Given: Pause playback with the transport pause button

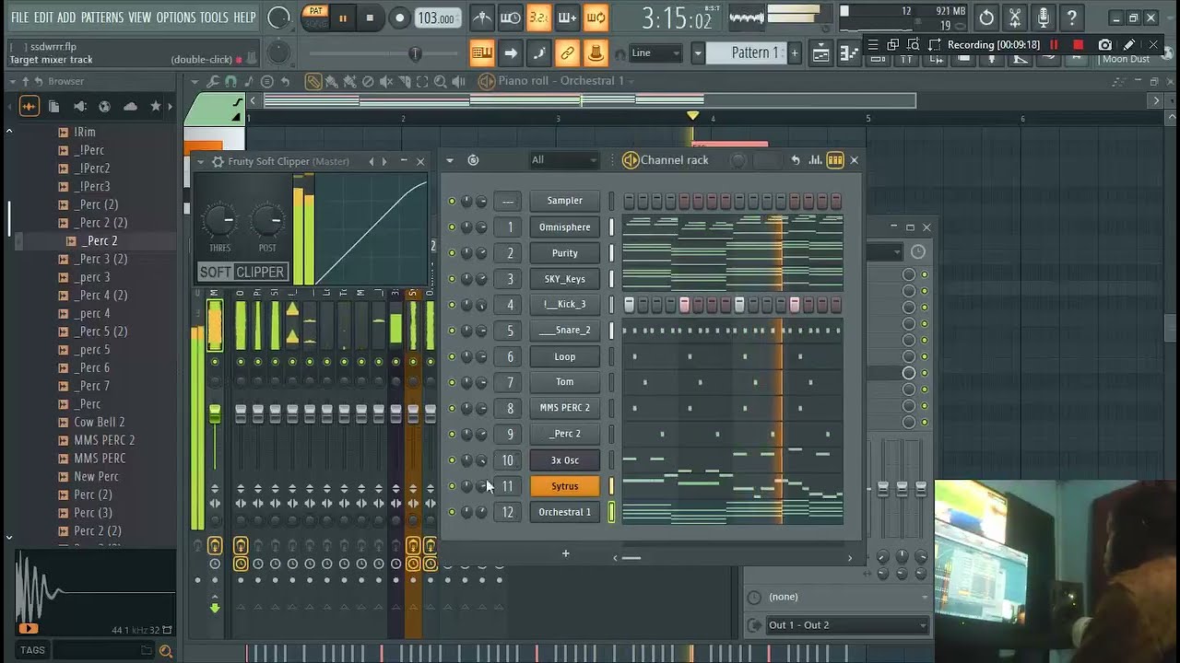Looking at the screenshot, I should click(x=343, y=17).
